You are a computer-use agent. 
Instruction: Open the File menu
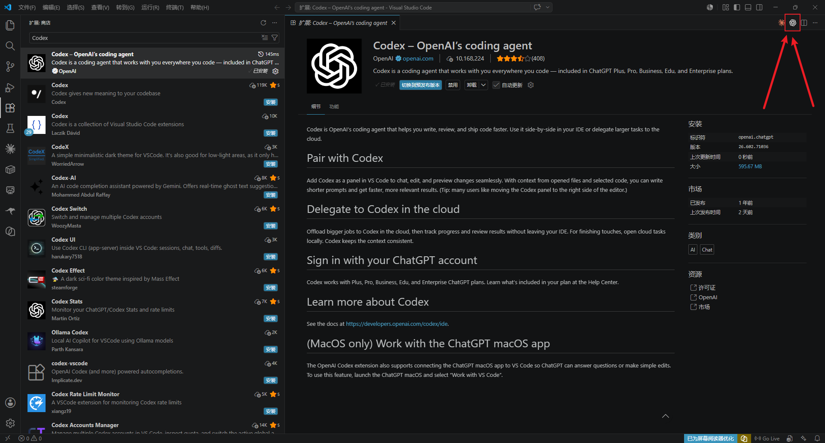27,7
